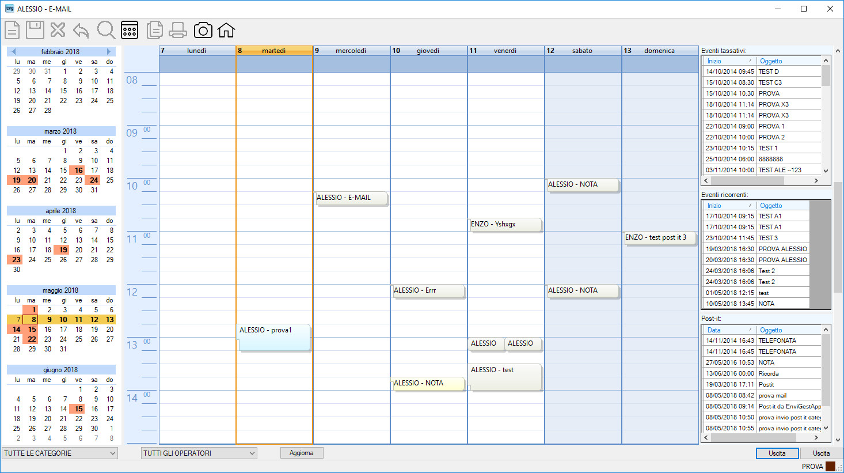Click the printer icon
The image size is (844, 473).
point(178,30)
